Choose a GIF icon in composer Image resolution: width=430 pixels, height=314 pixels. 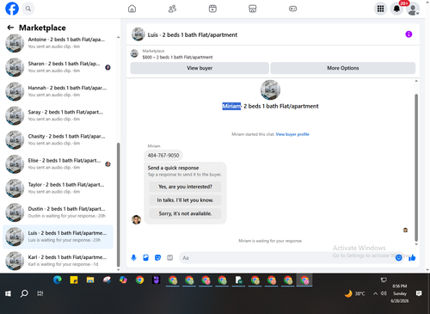(170, 257)
